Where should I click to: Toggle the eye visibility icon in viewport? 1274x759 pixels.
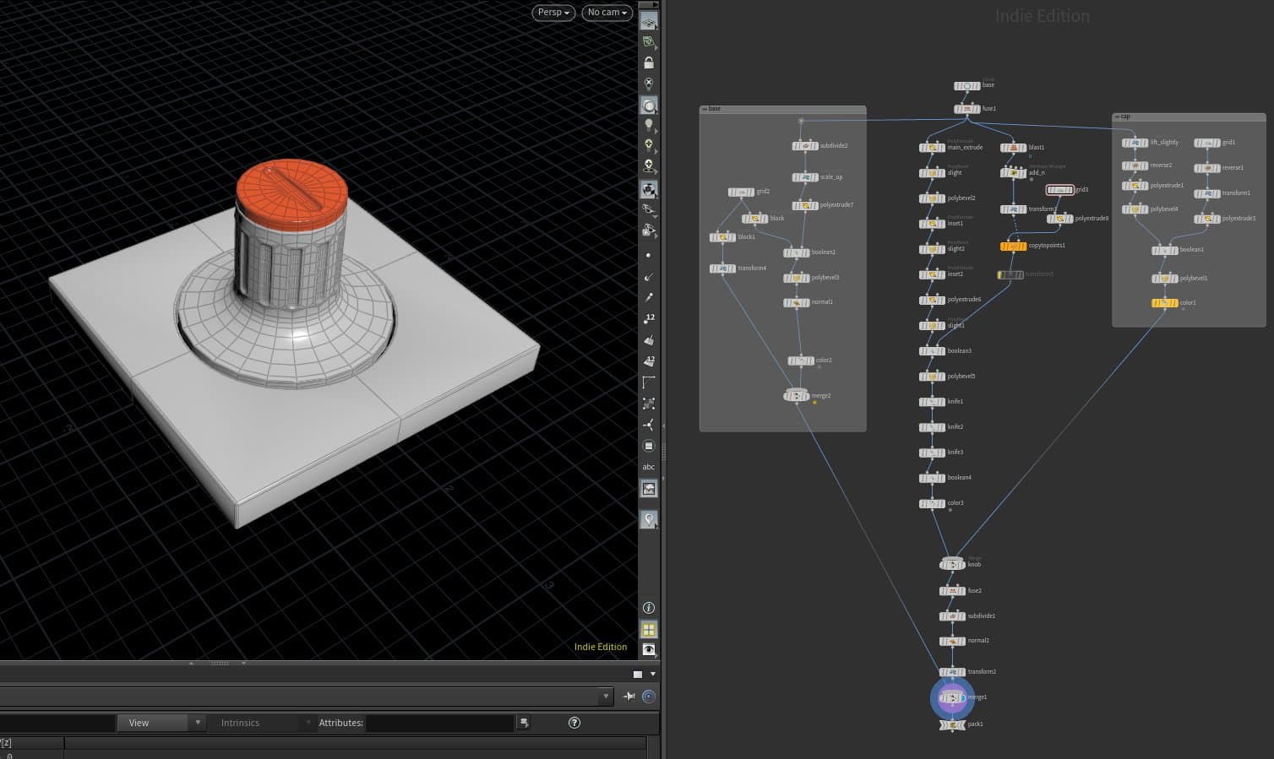649,649
